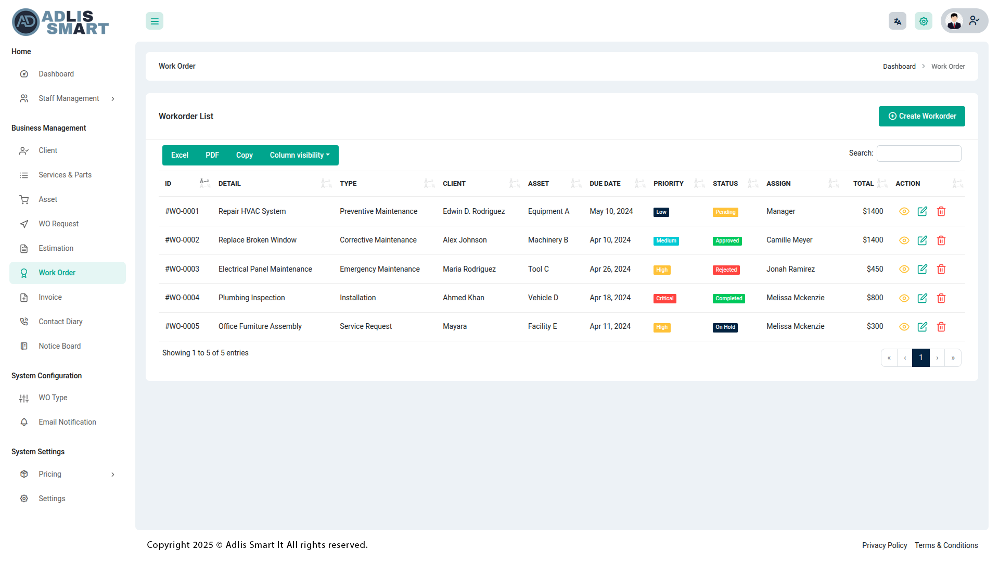Go to WO Request in sidebar
The image size is (999, 562).
(58, 224)
